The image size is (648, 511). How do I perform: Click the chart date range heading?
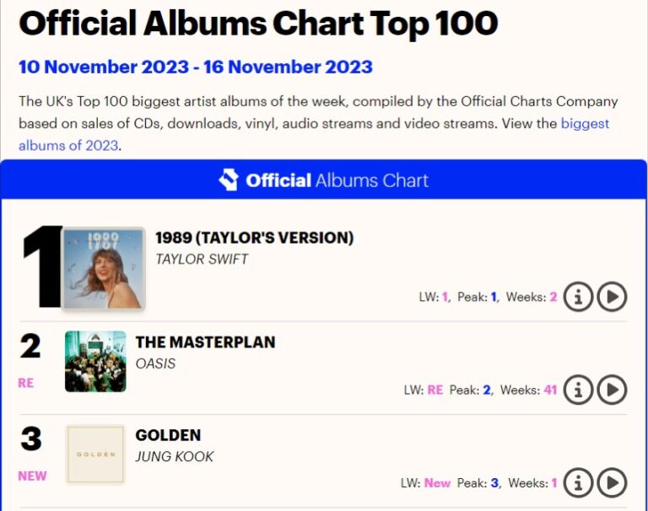(x=195, y=67)
